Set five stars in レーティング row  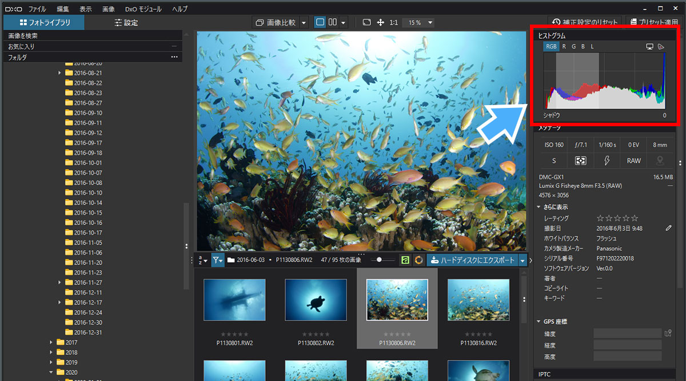(635, 218)
